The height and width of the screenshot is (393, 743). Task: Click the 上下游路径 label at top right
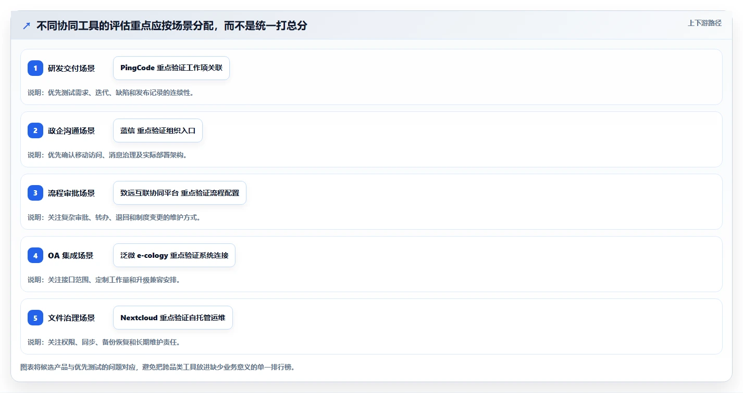(704, 23)
